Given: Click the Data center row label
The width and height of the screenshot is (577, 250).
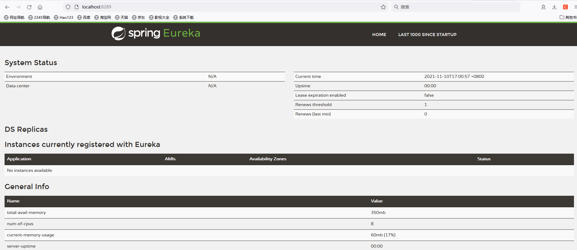Looking at the screenshot, I should pyautogui.click(x=18, y=86).
